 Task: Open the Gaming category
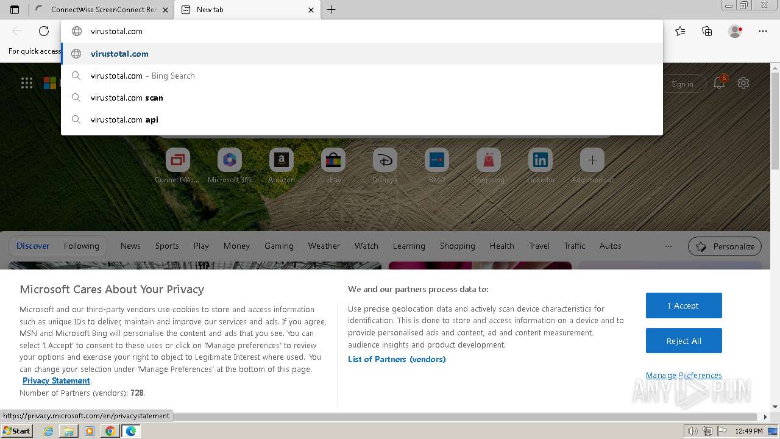click(x=279, y=246)
